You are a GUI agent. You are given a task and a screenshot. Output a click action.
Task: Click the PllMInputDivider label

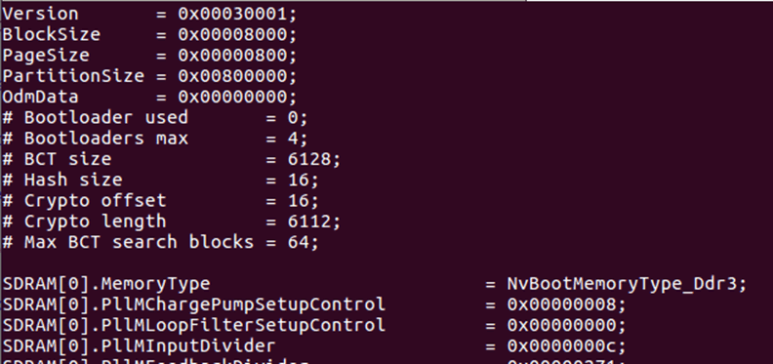pos(139,345)
